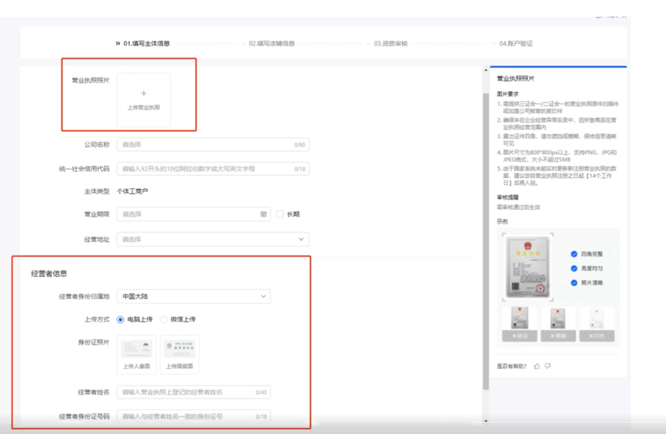Click the scrollbar down arrow

coord(486,421)
